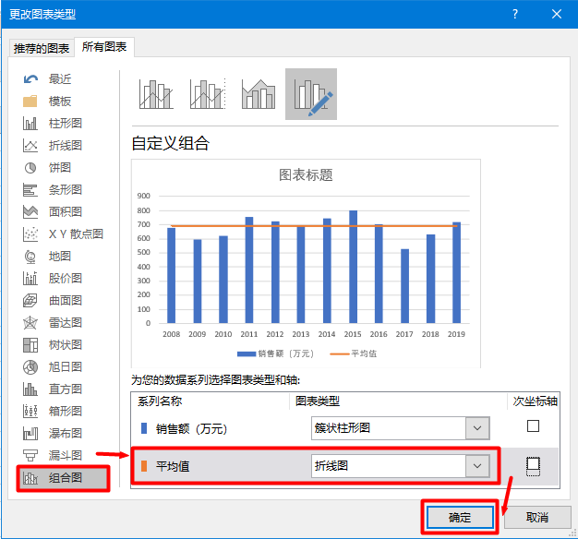
Task: Expand chart type dropdown for 销售额
Action: pos(477,428)
